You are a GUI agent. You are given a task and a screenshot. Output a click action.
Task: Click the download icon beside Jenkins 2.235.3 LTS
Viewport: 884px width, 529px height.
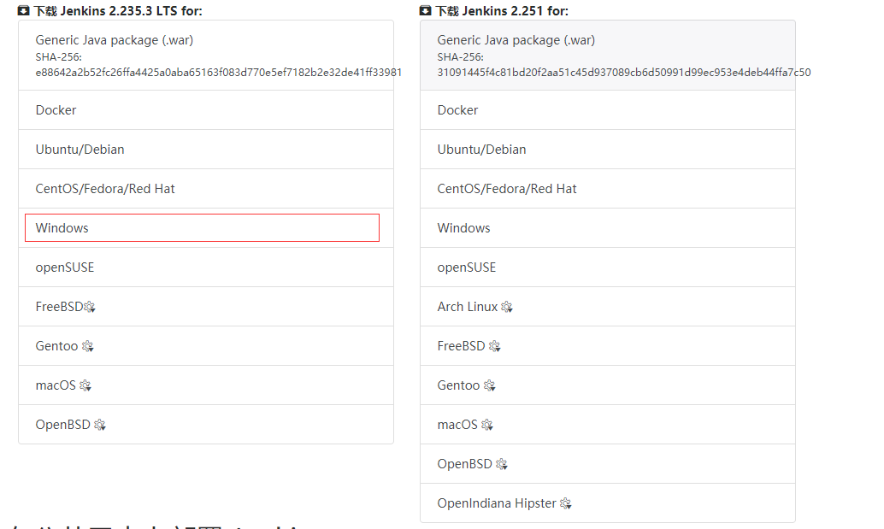coord(23,11)
